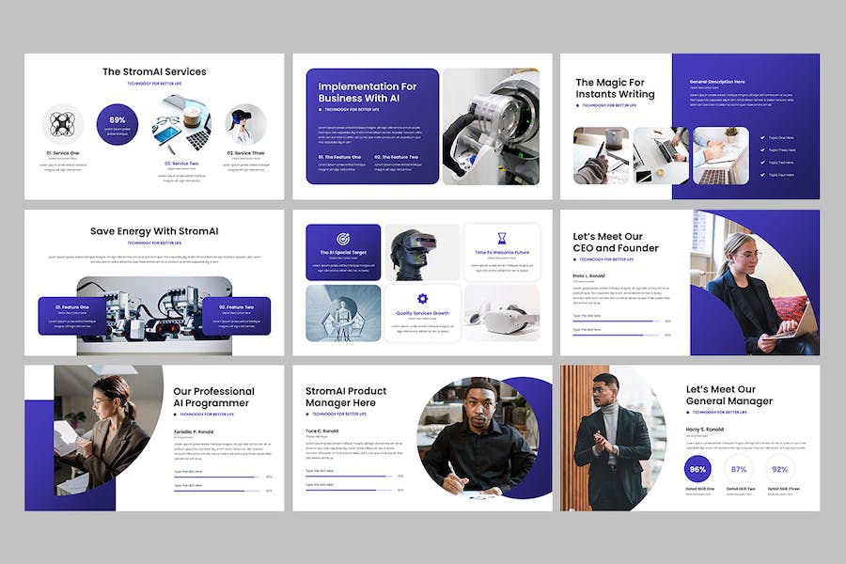Click the gear icon above Quality Services Growth
Image resolution: width=846 pixels, height=564 pixels.
point(422,299)
